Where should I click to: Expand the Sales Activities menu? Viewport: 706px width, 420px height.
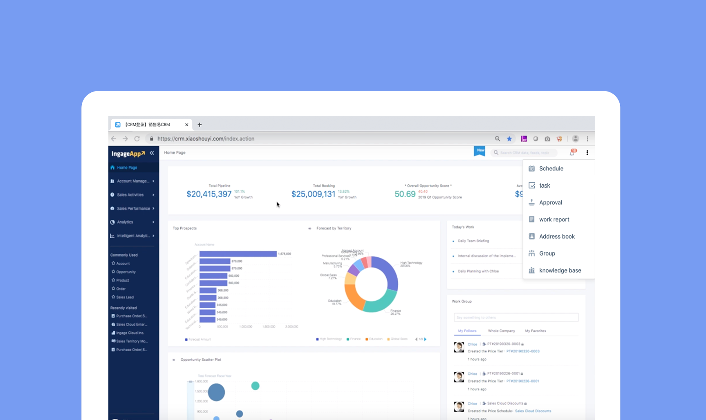130,194
